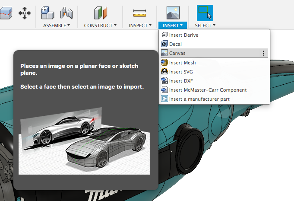Open the SELECT dropdown menu

click(205, 26)
